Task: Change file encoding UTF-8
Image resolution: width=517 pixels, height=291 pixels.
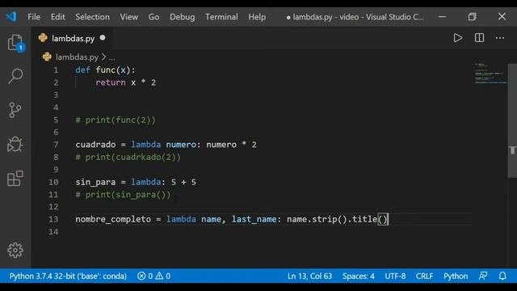Action: [395, 276]
